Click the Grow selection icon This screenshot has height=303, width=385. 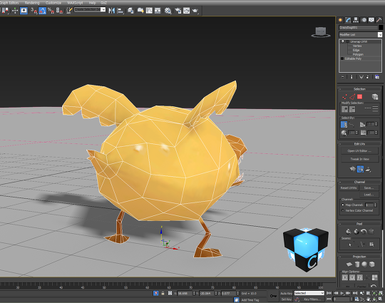344,109
